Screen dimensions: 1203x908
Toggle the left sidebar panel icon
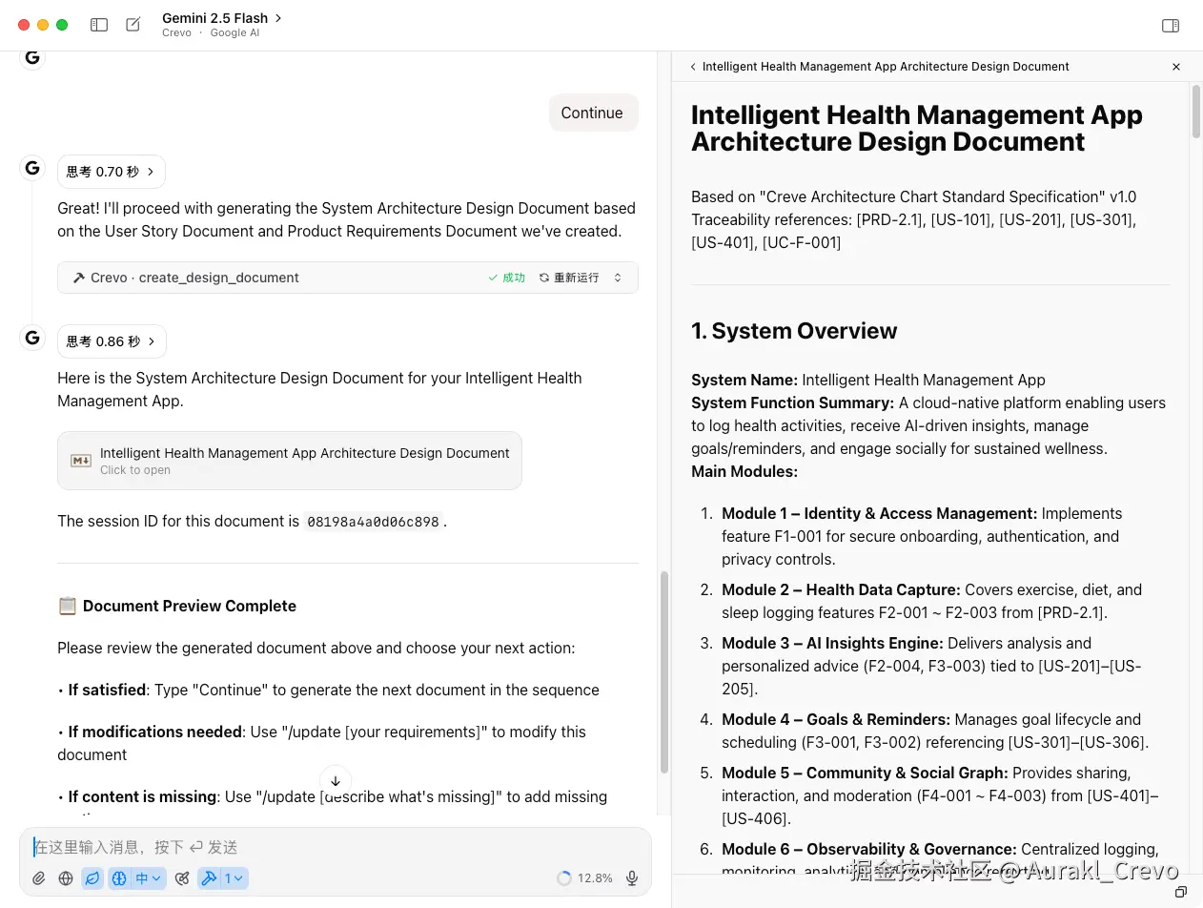click(99, 25)
